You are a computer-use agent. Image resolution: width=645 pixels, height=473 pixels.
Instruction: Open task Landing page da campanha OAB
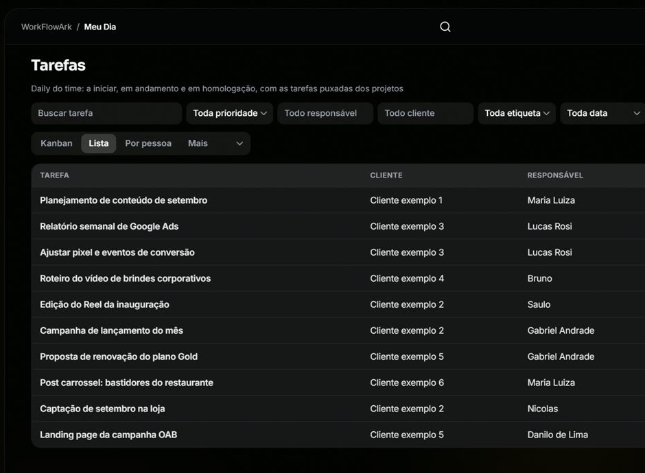tap(108, 435)
